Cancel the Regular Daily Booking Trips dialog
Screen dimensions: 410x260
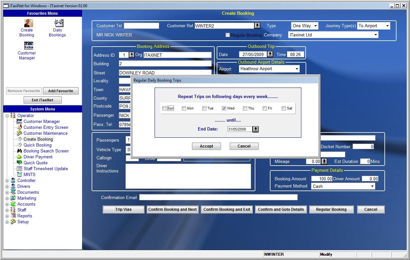pos(244,146)
